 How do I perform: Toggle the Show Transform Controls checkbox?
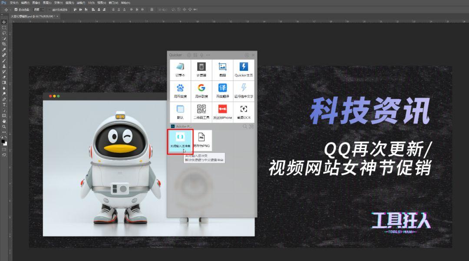coord(50,10)
